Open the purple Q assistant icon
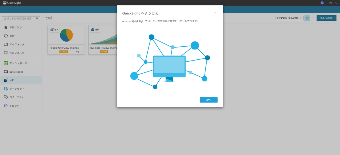Viewport: 340px width, 155px height. [x=322, y=3]
